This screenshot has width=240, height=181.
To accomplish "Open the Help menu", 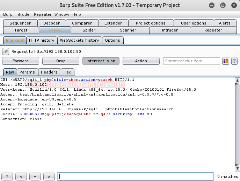I will (77, 14).
